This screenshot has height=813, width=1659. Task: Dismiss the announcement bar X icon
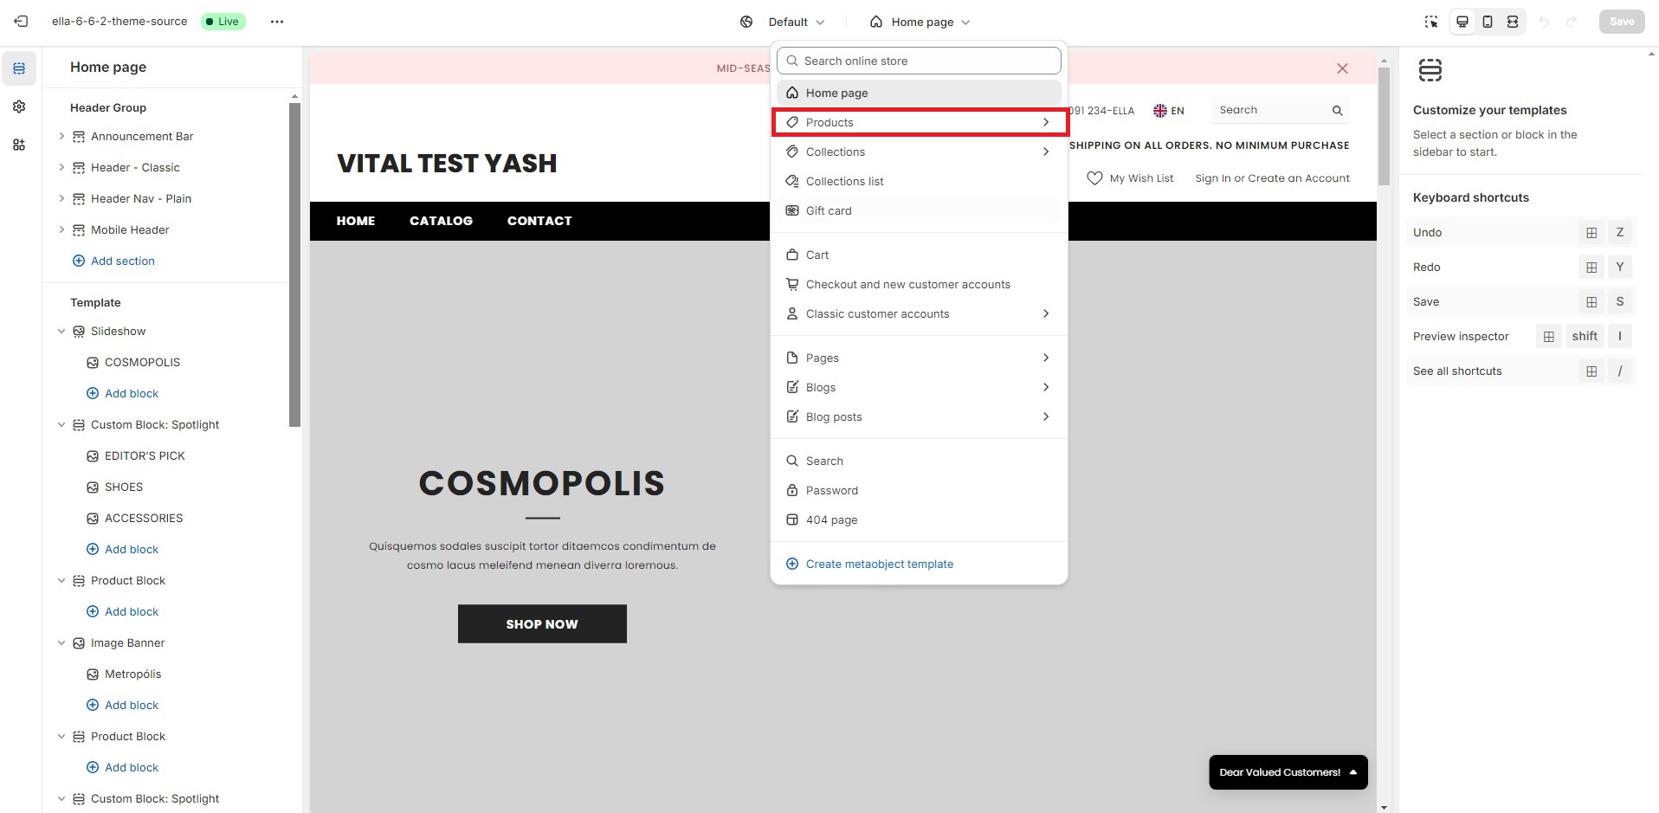[x=1342, y=68]
